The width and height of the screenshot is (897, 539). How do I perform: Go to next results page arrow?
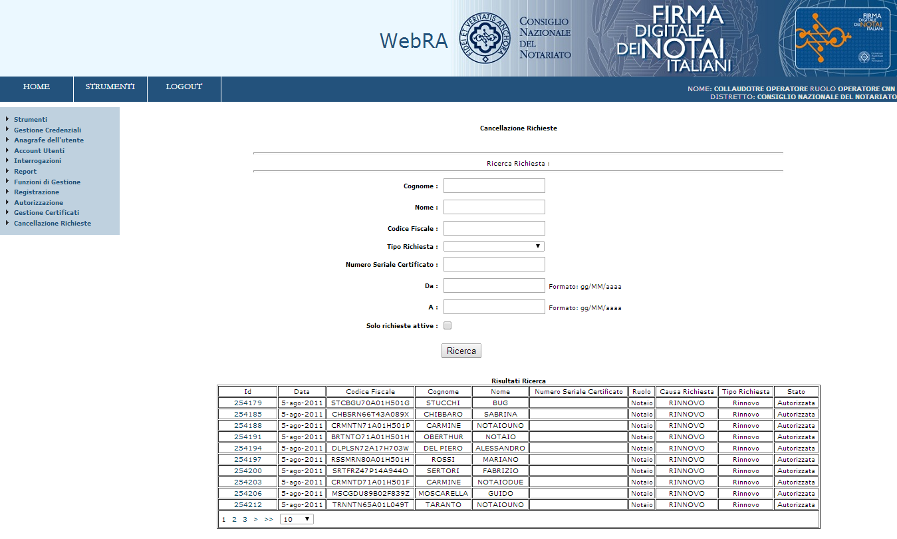[255, 519]
